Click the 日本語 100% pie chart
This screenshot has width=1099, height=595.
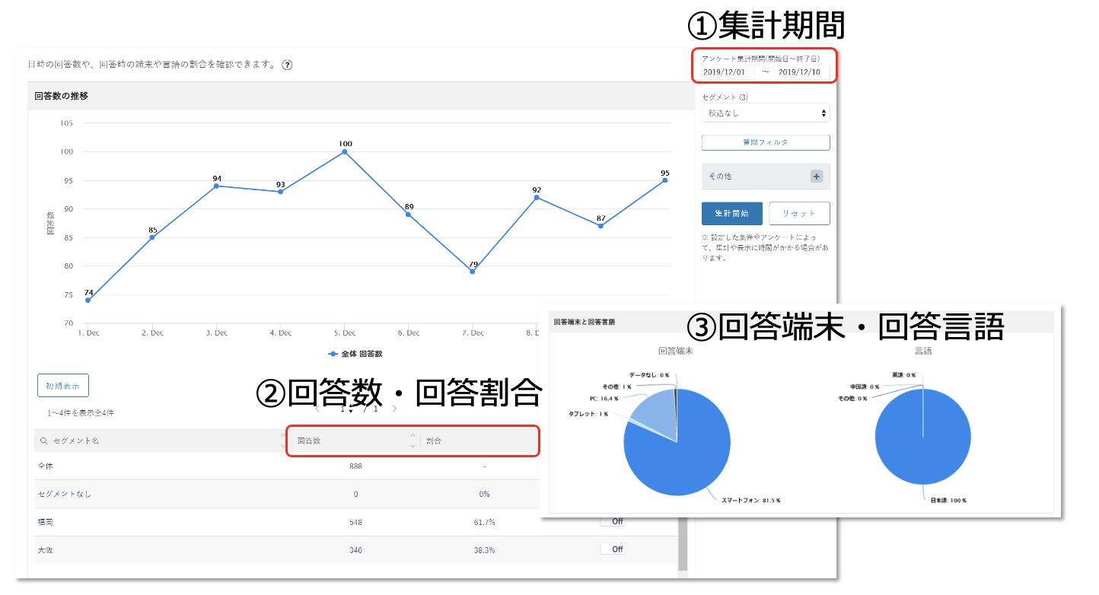point(923,437)
